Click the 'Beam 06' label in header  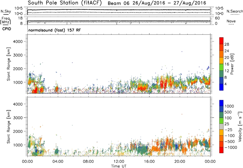(118, 3)
